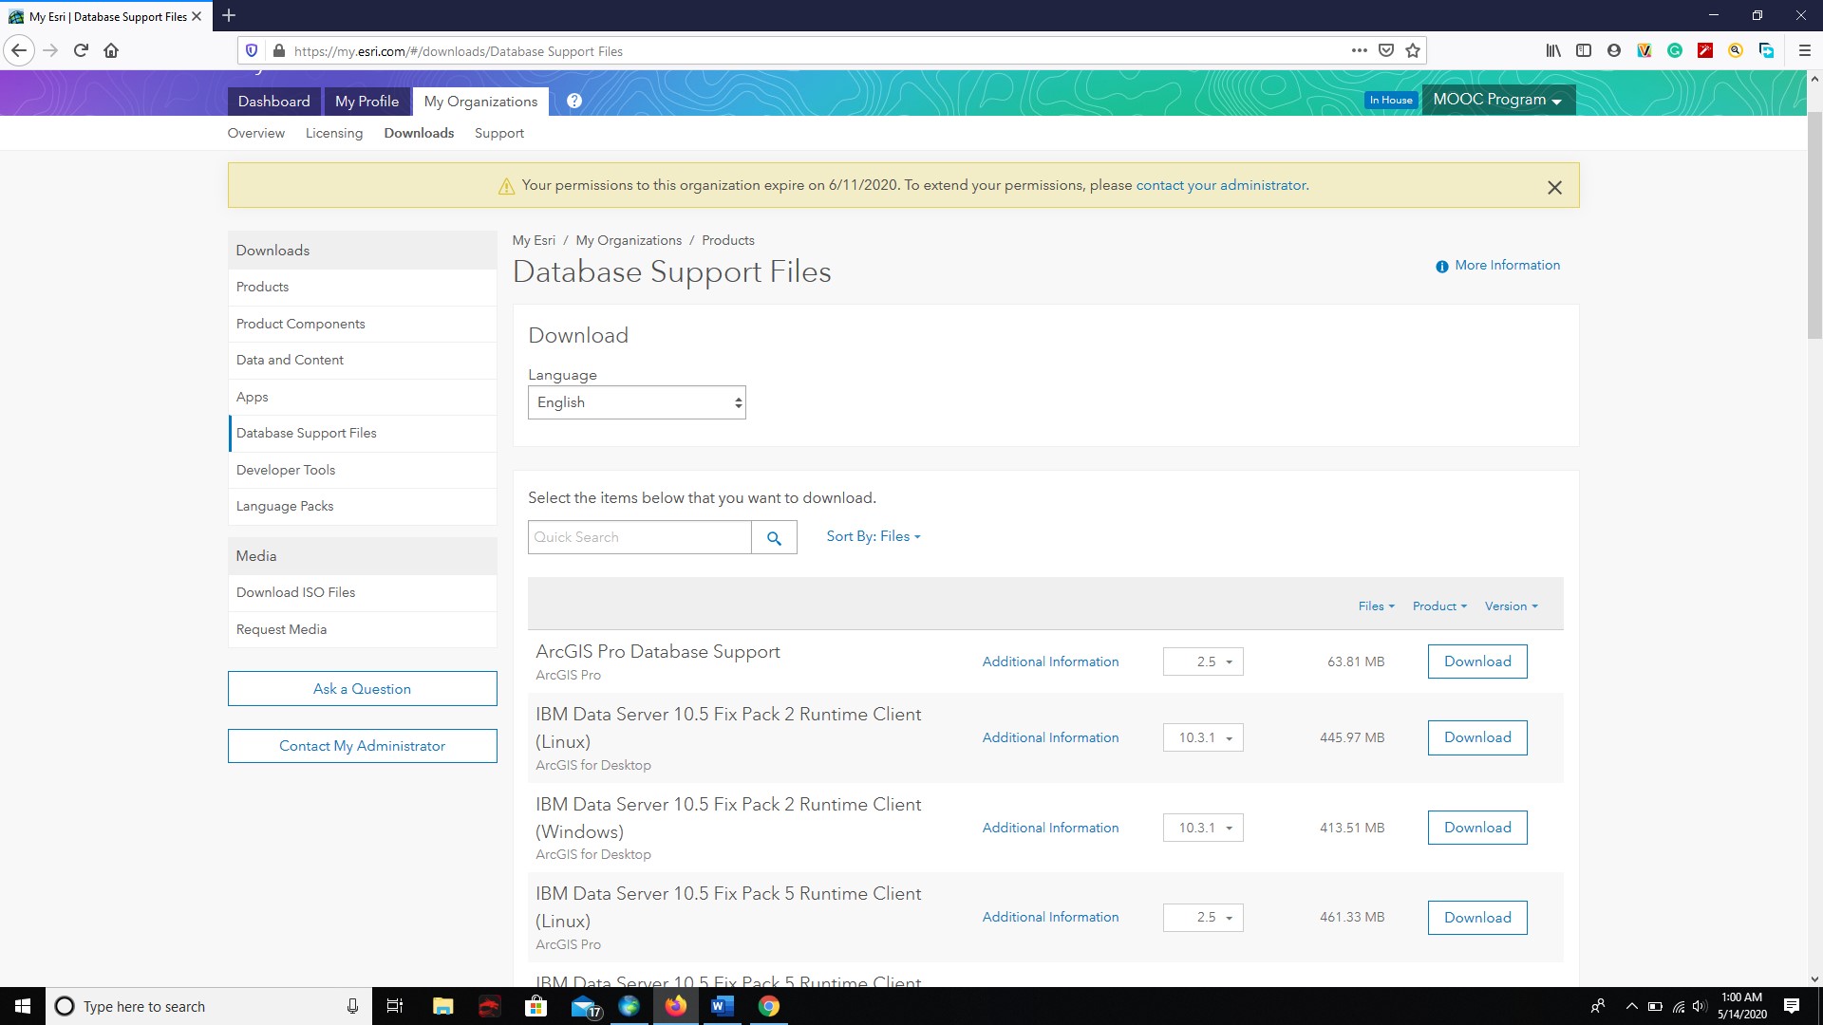Switch to the Licensing tab
The image size is (1823, 1025).
(x=333, y=133)
